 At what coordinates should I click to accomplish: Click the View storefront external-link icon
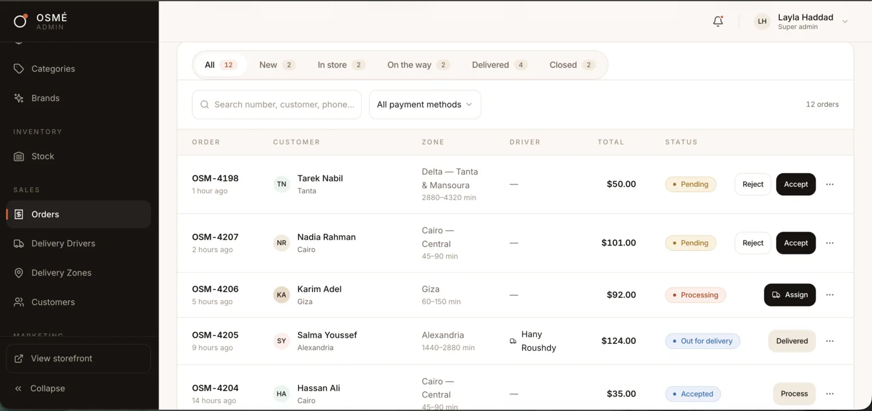(x=19, y=358)
